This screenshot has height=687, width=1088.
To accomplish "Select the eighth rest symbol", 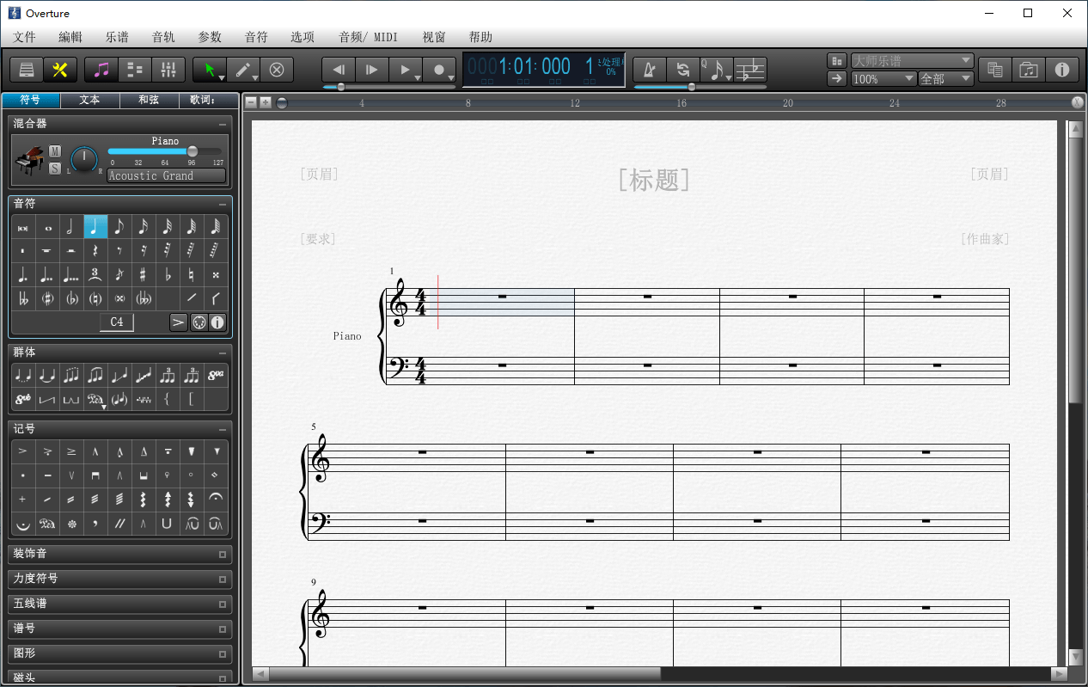I will 119,251.
